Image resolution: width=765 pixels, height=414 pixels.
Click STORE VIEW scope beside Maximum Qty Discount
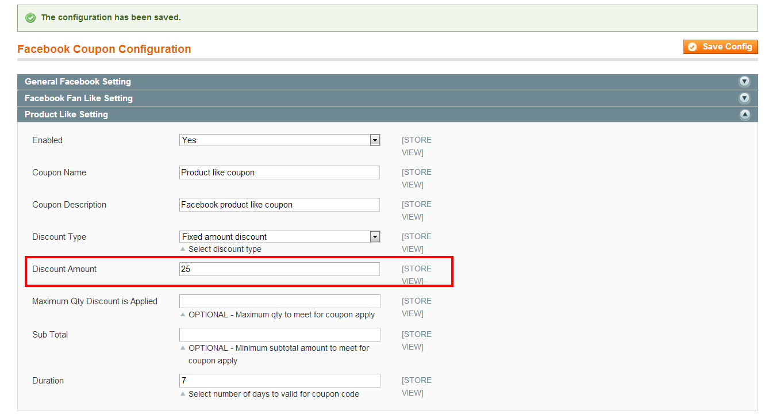pos(416,307)
